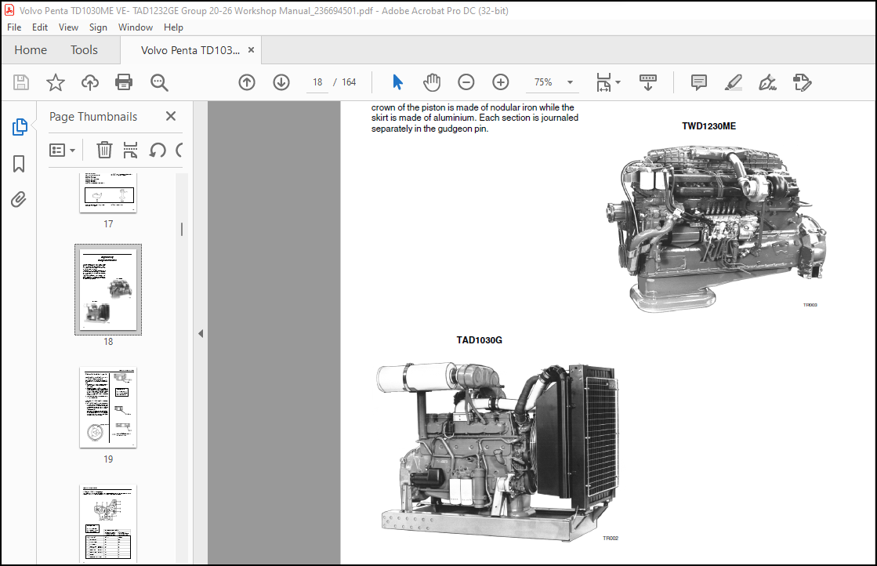
Task: Click the TWD1230ME engine heading
Action: click(708, 126)
